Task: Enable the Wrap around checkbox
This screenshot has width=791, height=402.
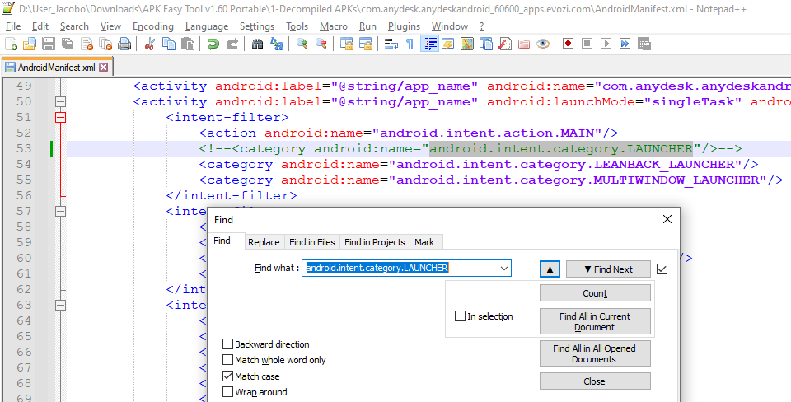Action: pos(227,392)
